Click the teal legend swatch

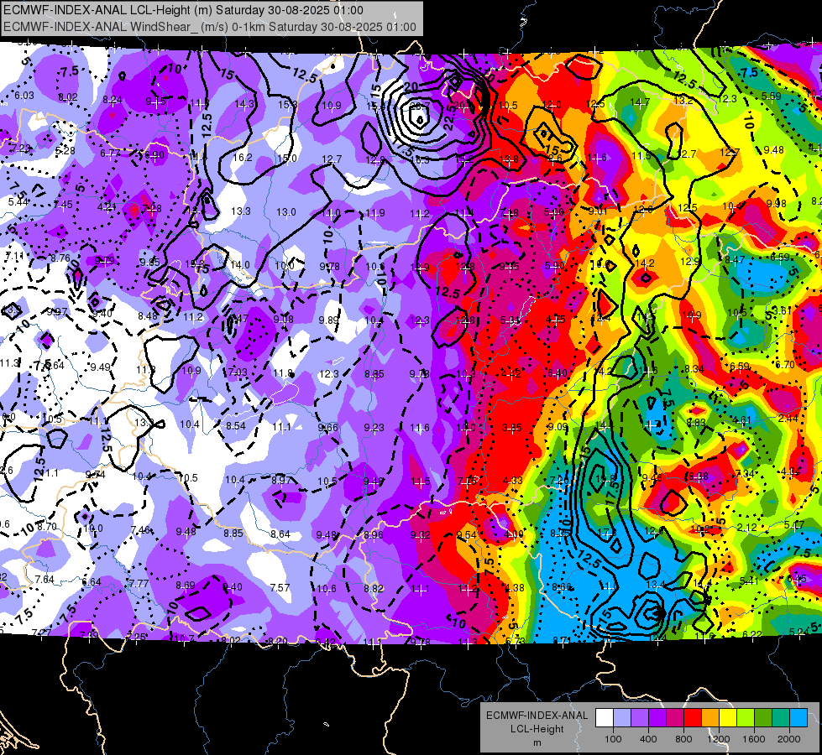pos(781,718)
